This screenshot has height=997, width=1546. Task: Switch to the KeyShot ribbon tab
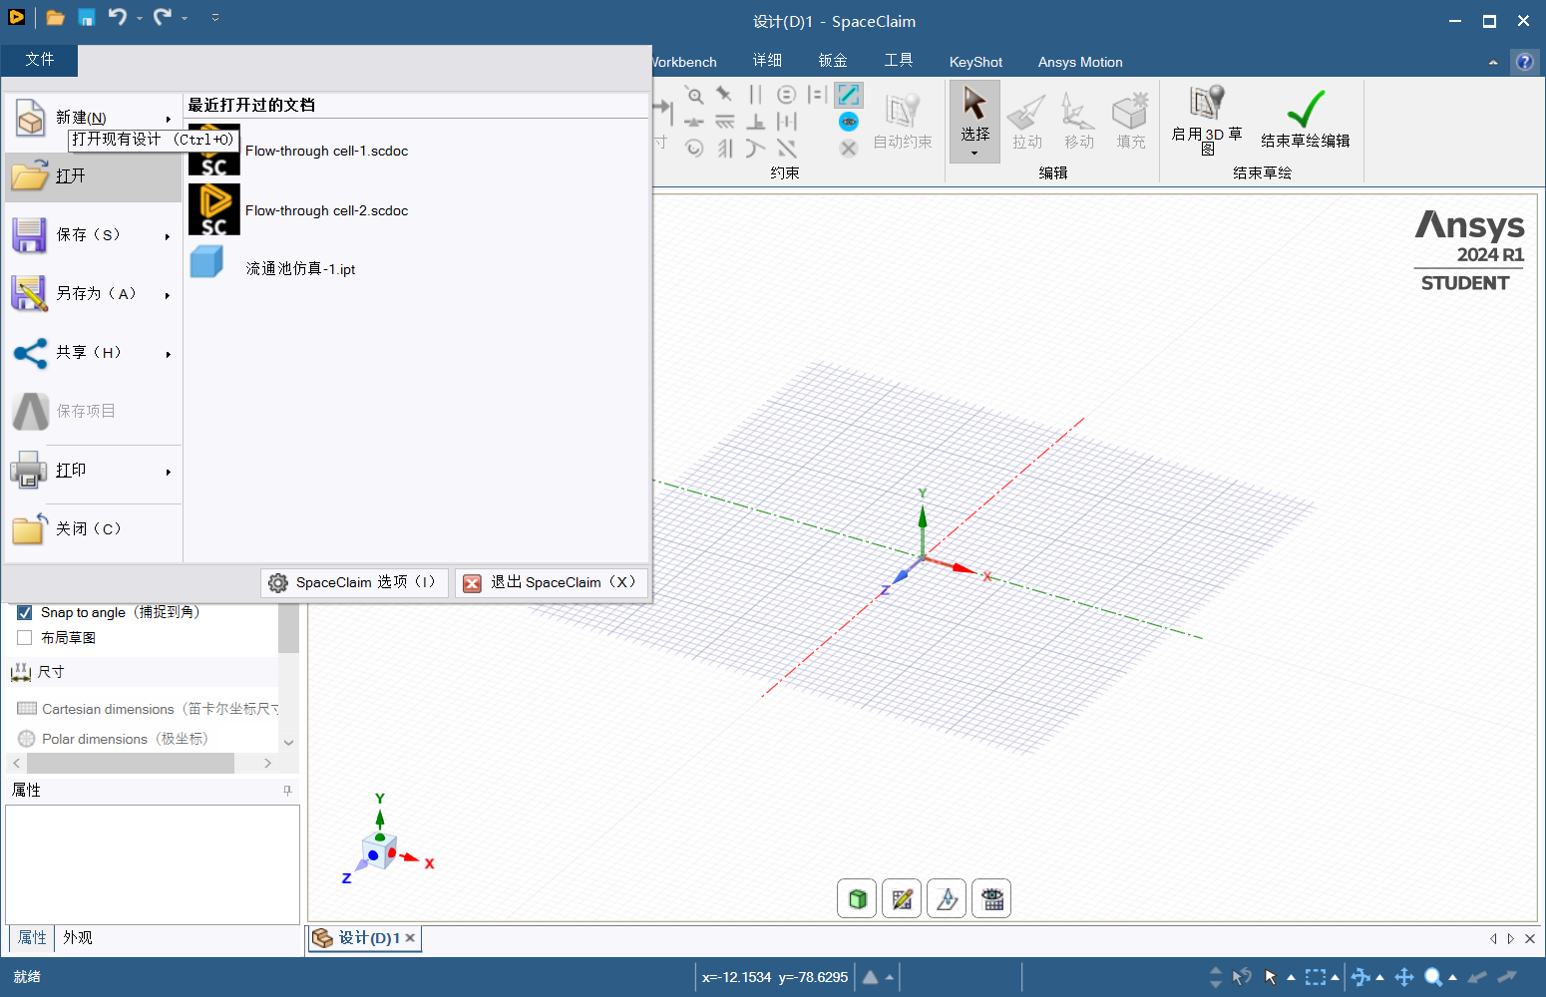coord(974,61)
